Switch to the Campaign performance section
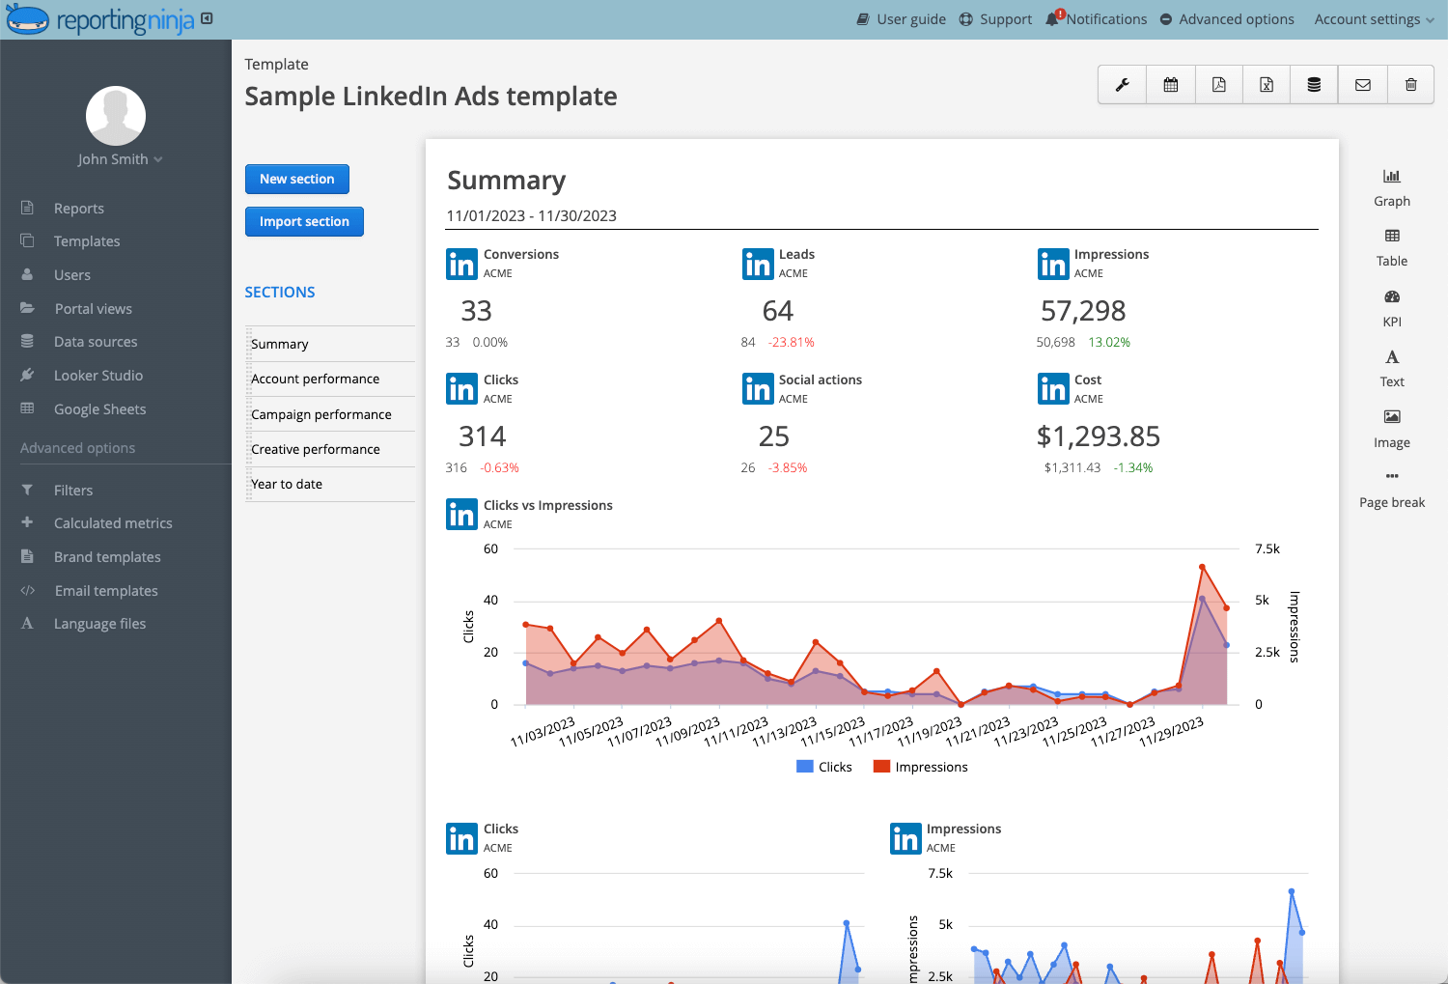 [320, 413]
